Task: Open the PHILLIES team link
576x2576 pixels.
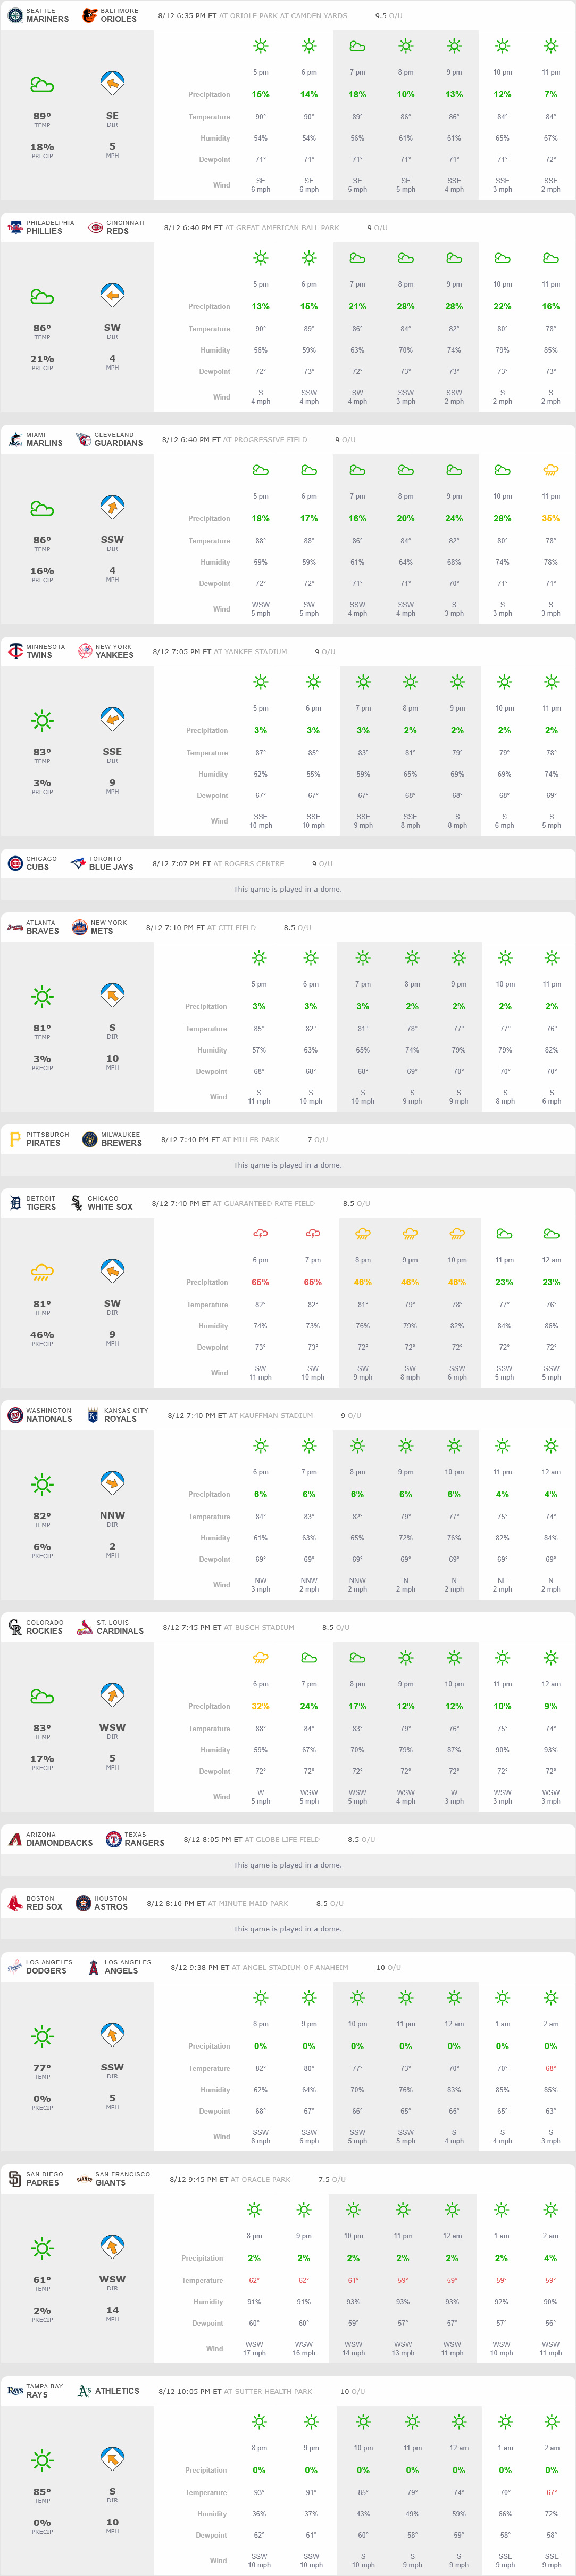Action: pyautogui.click(x=44, y=231)
